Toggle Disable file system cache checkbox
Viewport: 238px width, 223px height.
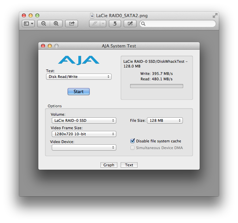132,141
